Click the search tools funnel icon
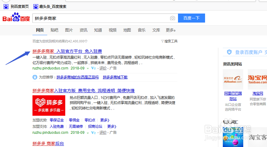This screenshot has width=267, height=147. click(x=162, y=41)
